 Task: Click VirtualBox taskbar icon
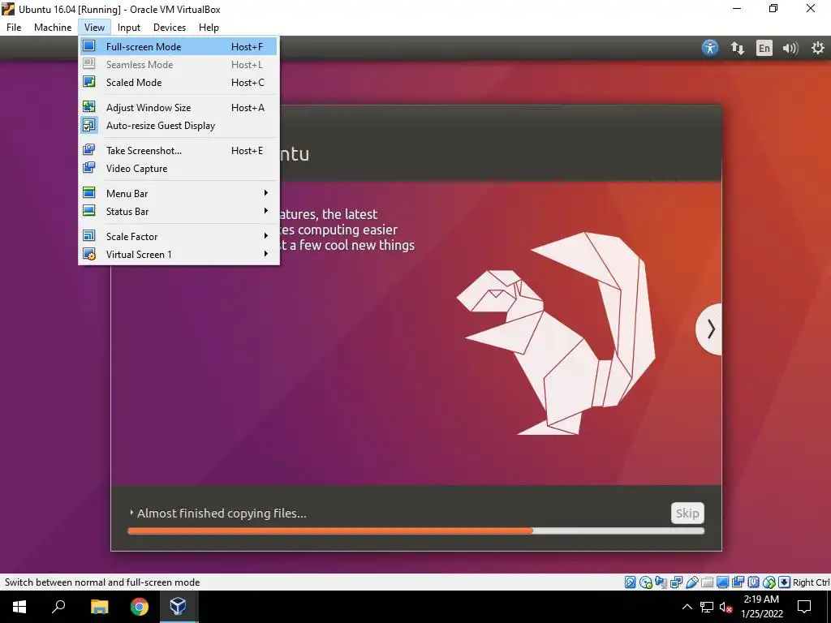pos(178,607)
